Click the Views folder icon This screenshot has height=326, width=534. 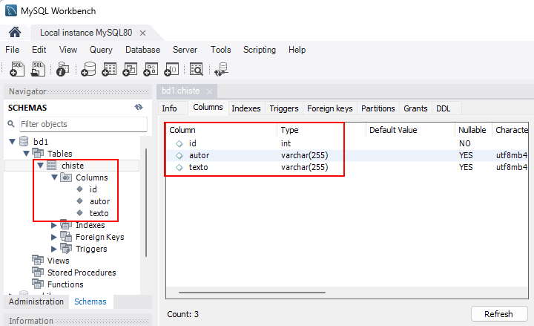(38, 260)
